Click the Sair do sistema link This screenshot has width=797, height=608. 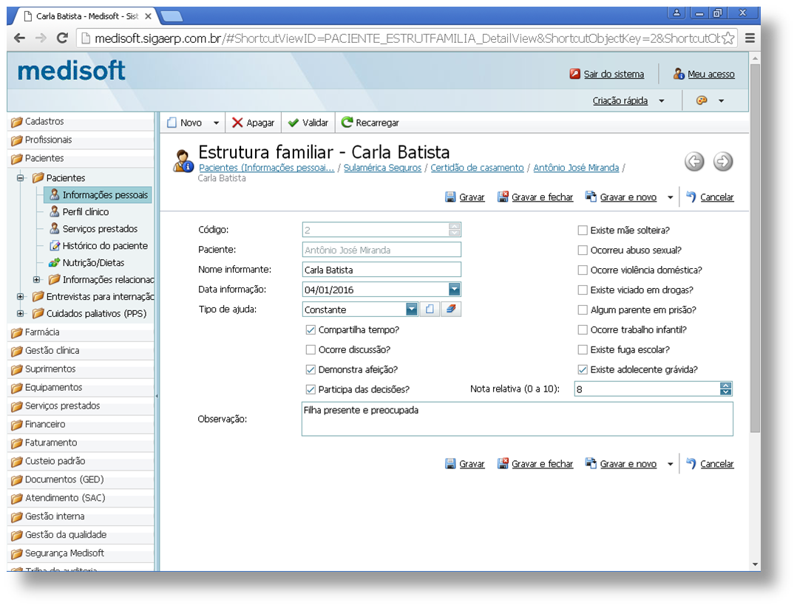click(614, 74)
